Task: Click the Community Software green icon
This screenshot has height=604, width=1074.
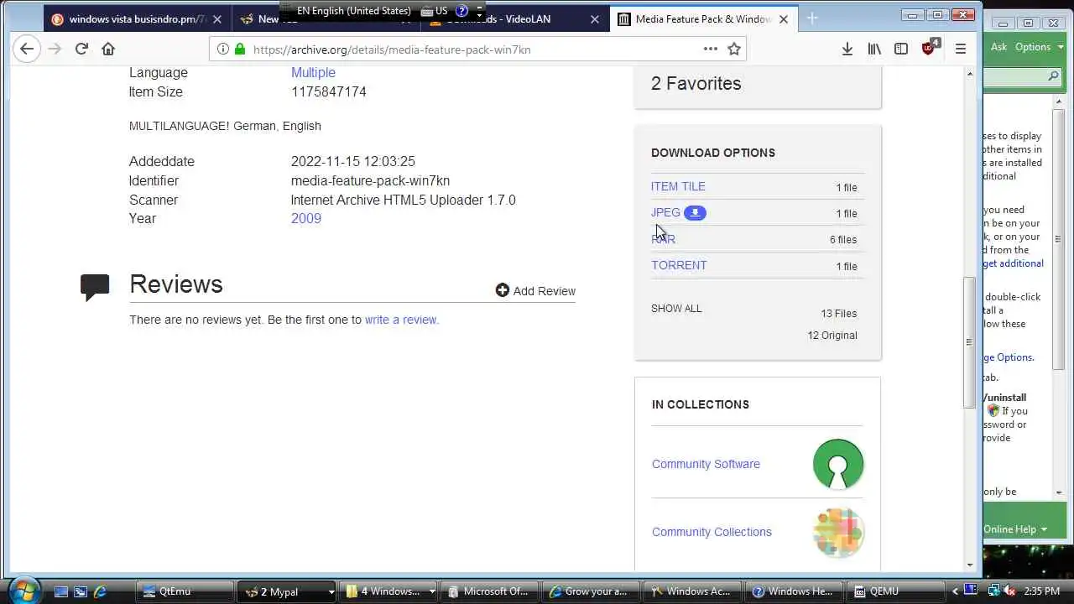Action: point(838,464)
